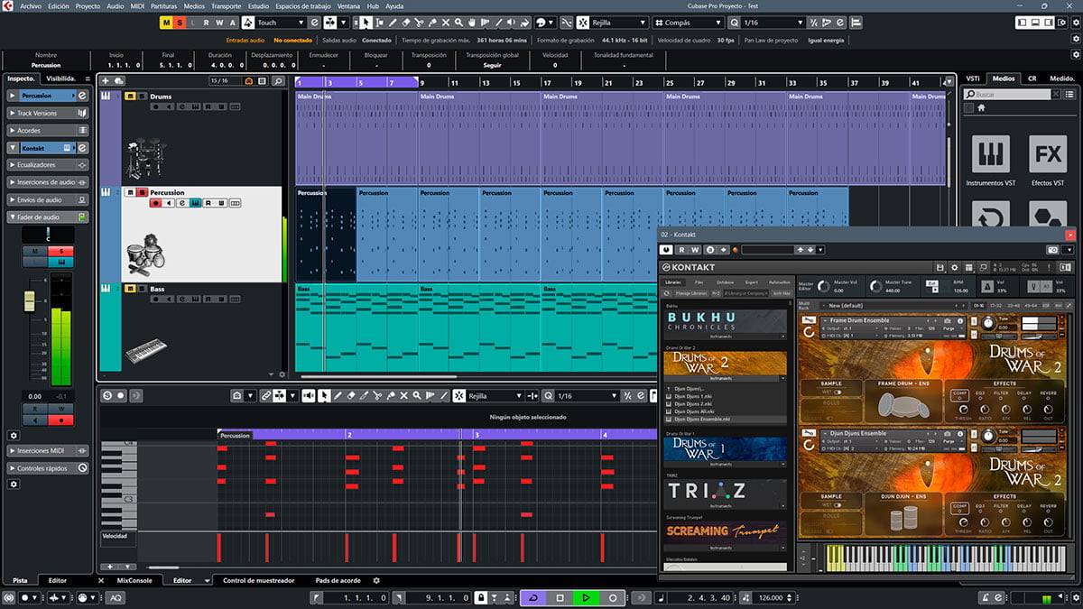Select the Mute X tool in main toolbar
The height and width of the screenshot is (609, 1083).
(446, 23)
